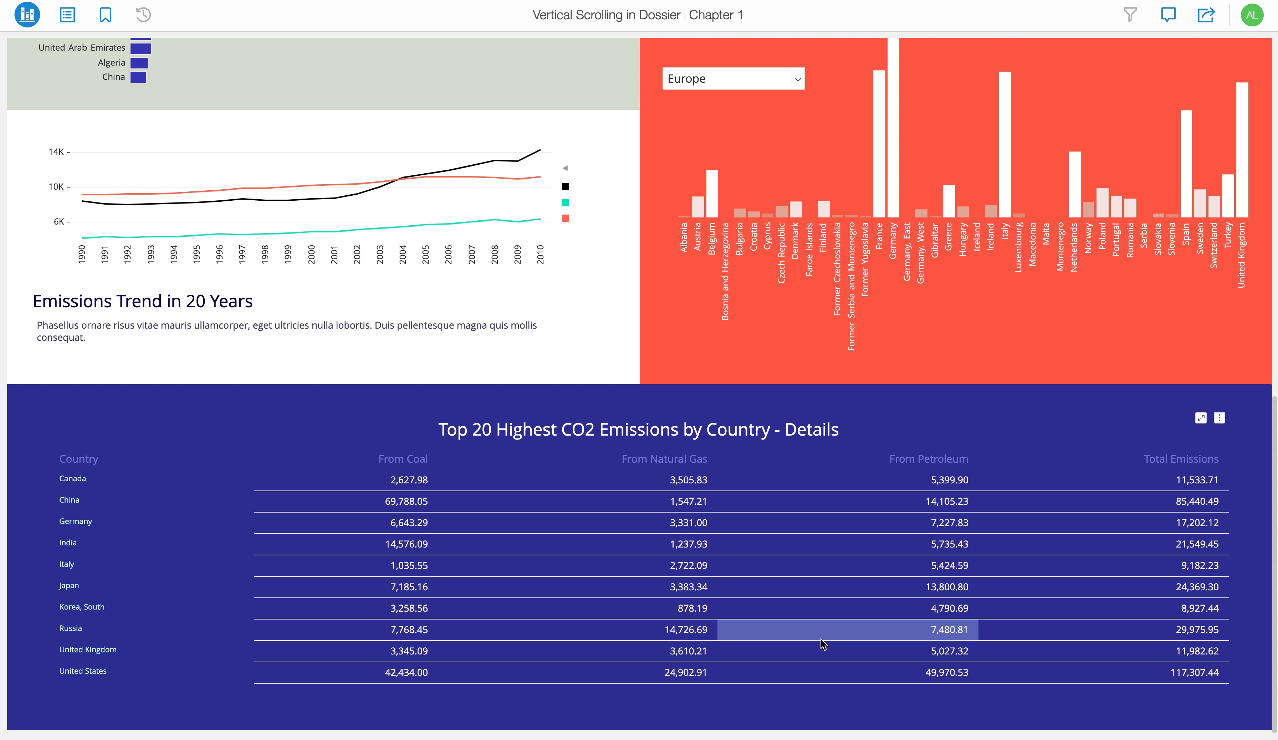Select the Russia row label
This screenshot has width=1278, height=740.
click(71, 628)
